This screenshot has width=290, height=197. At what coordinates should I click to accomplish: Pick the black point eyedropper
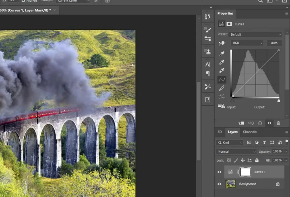click(222, 54)
